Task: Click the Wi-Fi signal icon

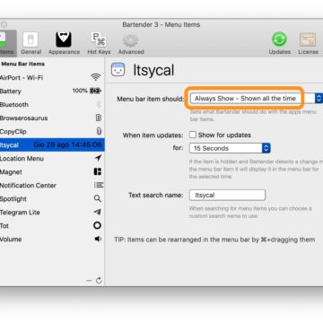Action: pyautogui.click(x=96, y=77)
